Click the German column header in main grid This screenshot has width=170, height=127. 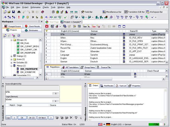tap(105, 31)
